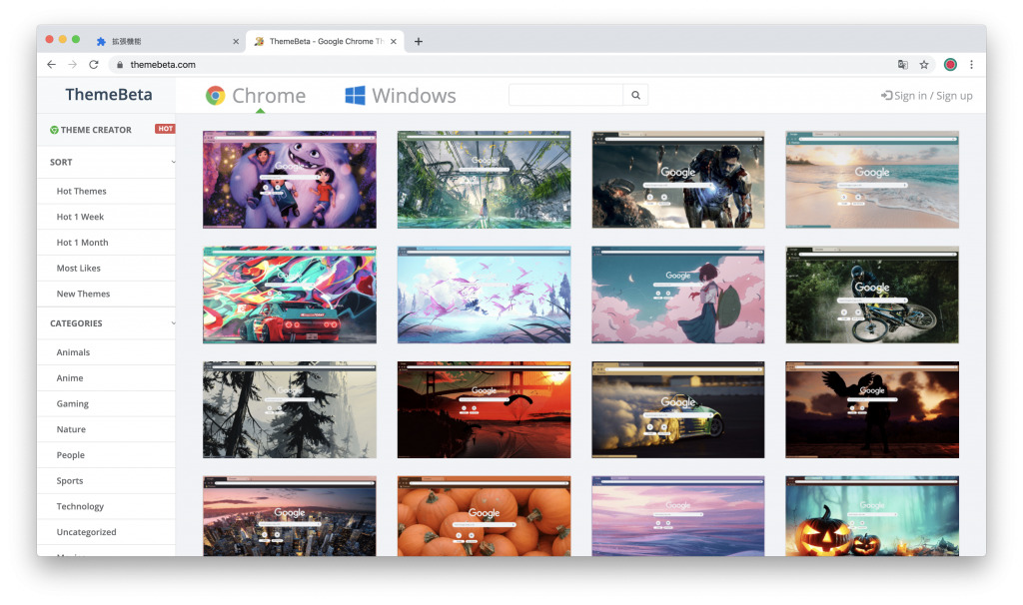1023x605 pixels.
Task: Open the red sunset bridge theme
Action: click(x=485, y=410)
